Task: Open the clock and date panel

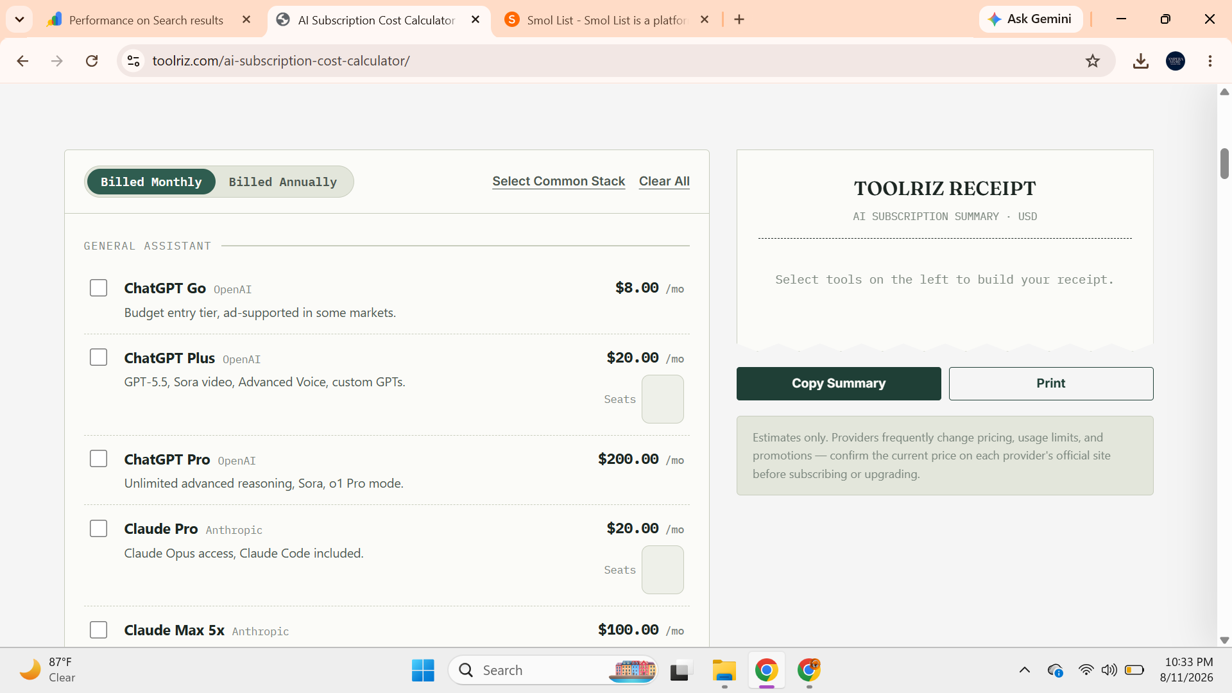Action: [x=1188, y=670]
